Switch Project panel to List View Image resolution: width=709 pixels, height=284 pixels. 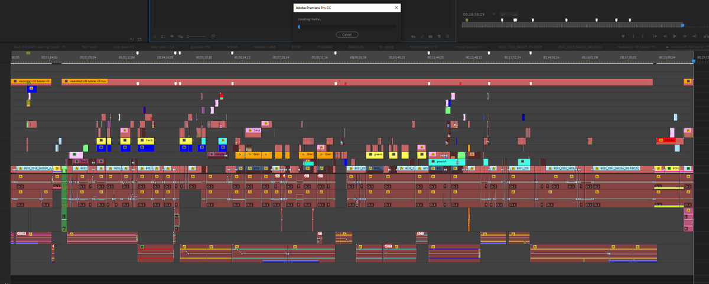[164, 36]
